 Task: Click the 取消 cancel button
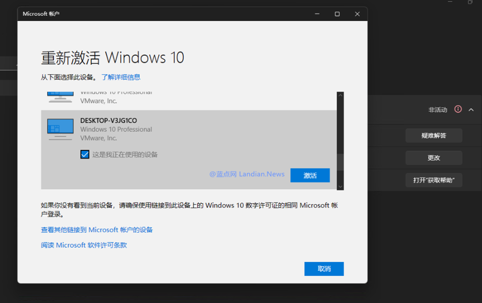click(x=324, y=269)
